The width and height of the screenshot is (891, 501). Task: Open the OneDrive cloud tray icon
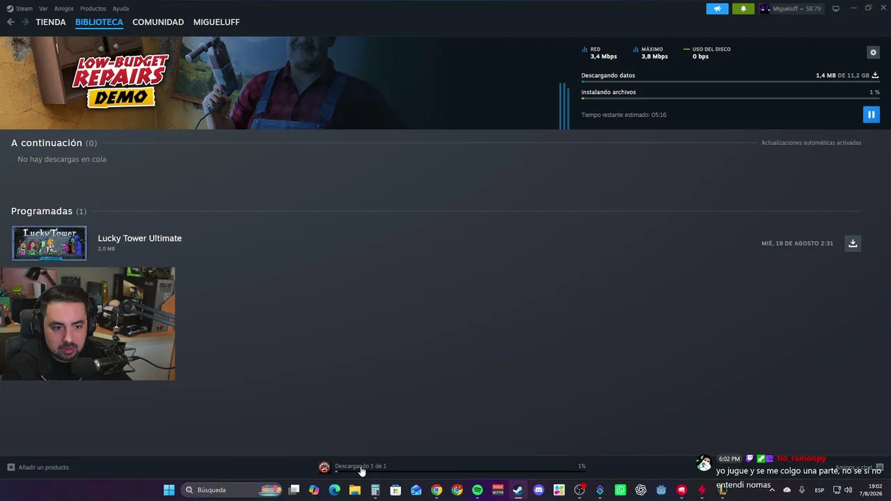[x=787, y=490]
